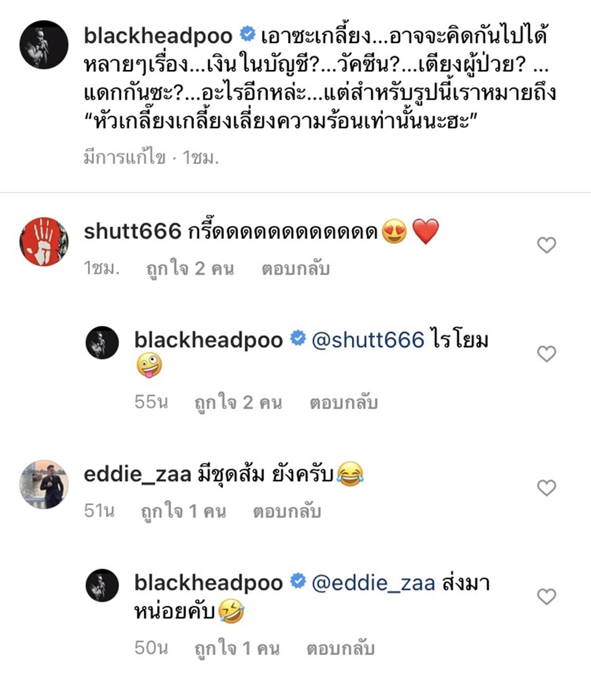Click the @eddie_zaa mention link
This screenshot has width=591, height=681.
pos(374,583)
